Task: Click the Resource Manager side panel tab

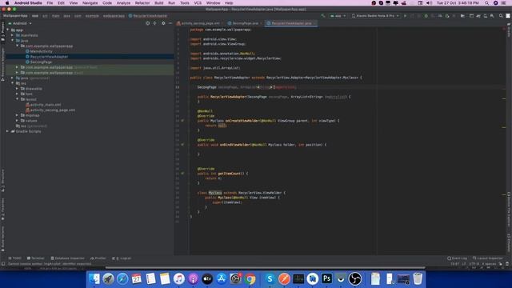Action: point(2,64)
